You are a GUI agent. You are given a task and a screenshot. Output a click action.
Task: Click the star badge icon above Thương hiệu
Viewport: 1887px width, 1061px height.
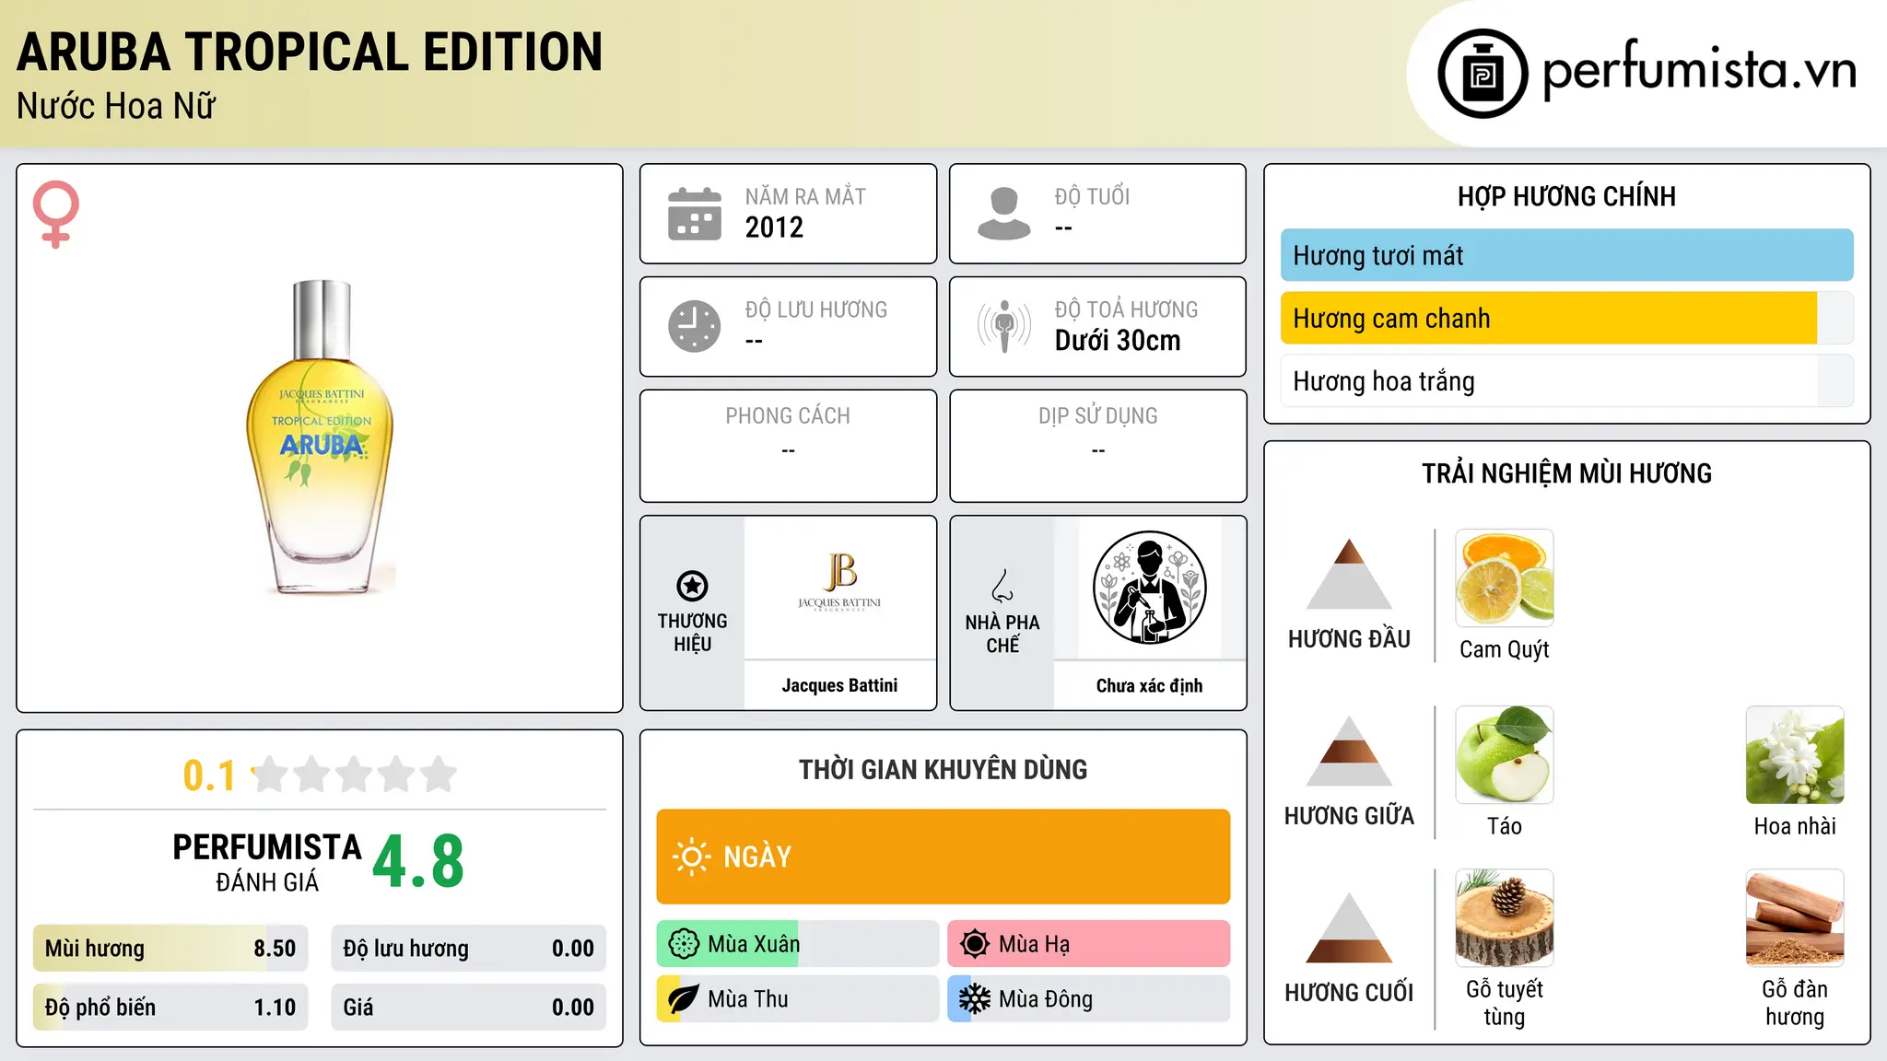(x=692, y=586)
